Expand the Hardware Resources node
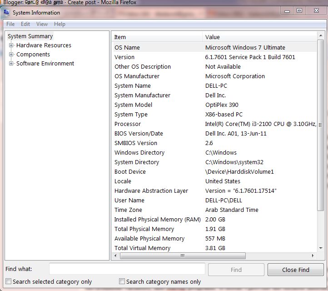The height and width of the screenshot is (291, 328). click(11, 45)
